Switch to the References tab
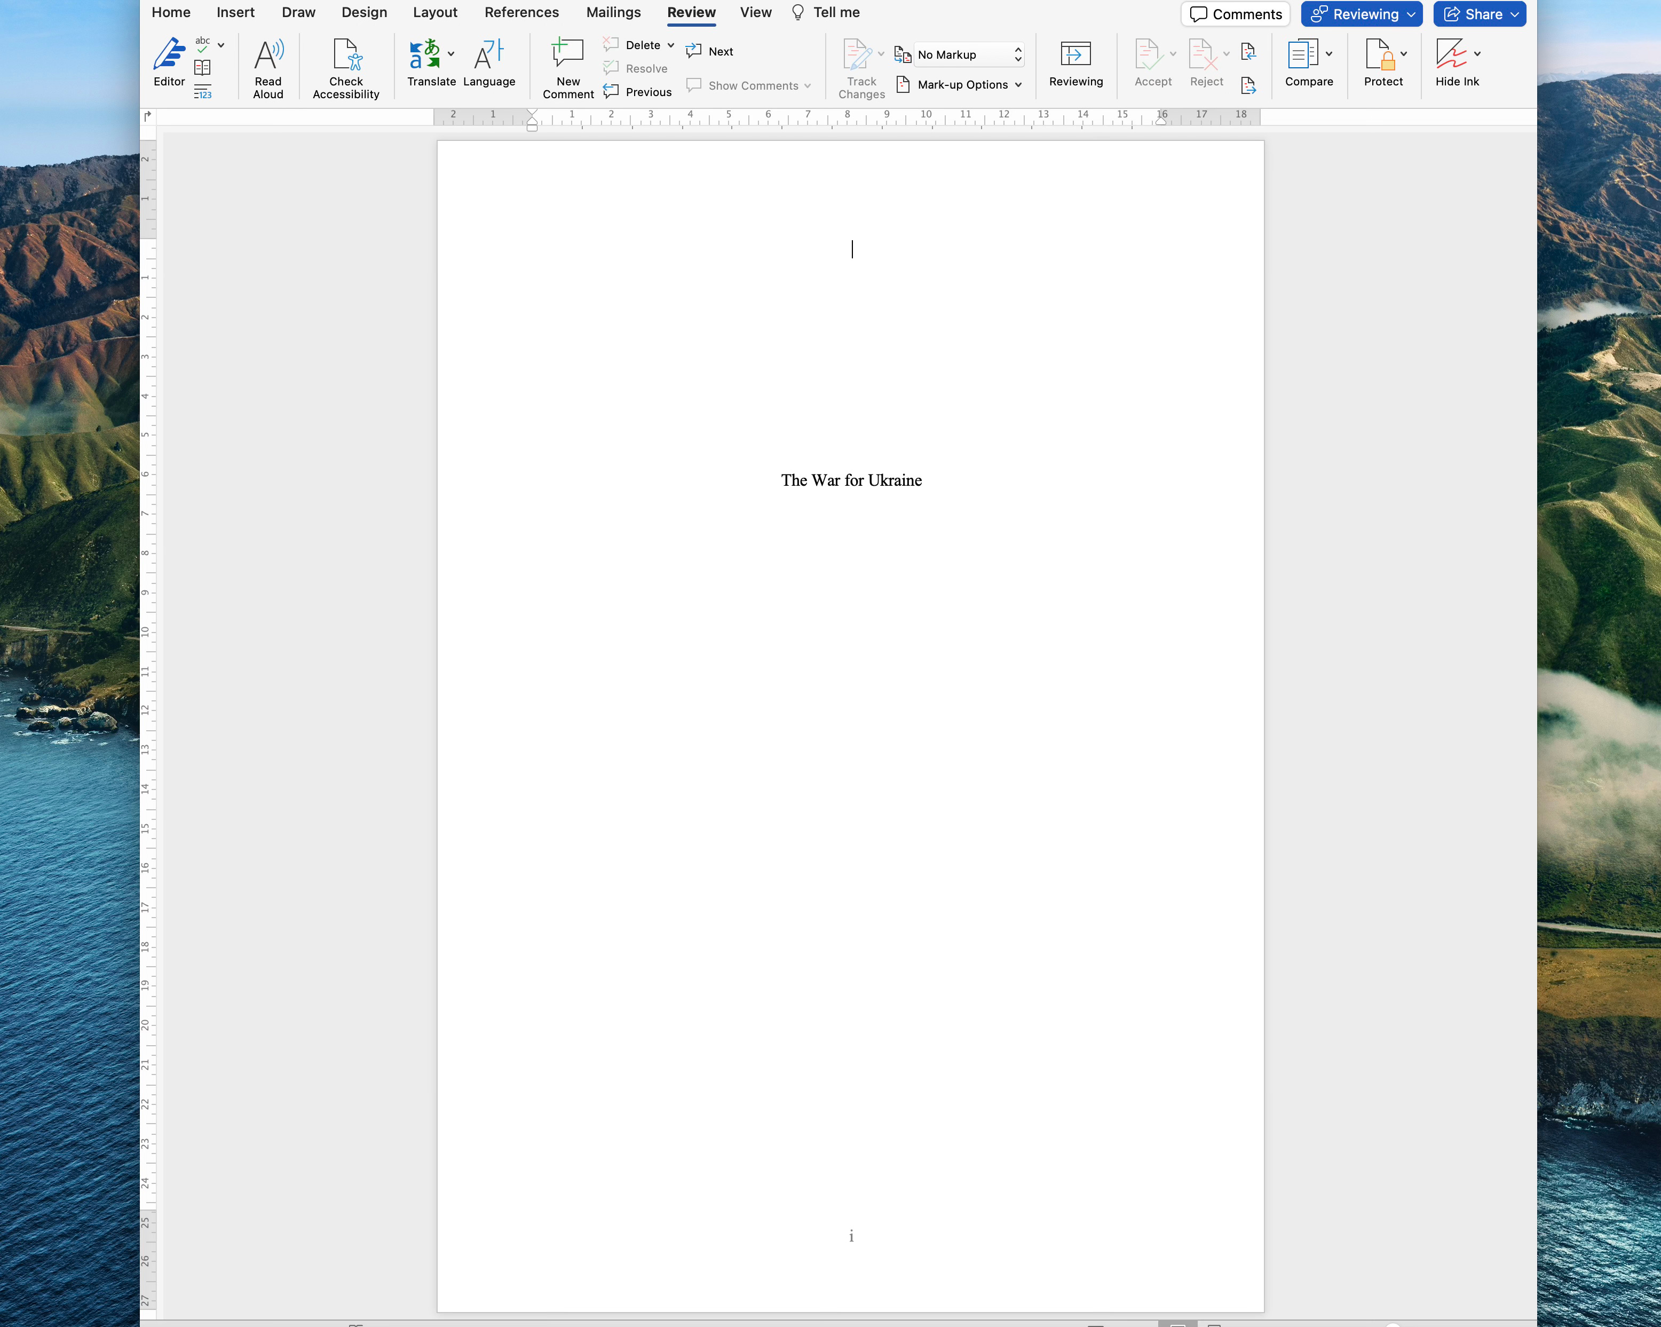 [x=521, y=12]
